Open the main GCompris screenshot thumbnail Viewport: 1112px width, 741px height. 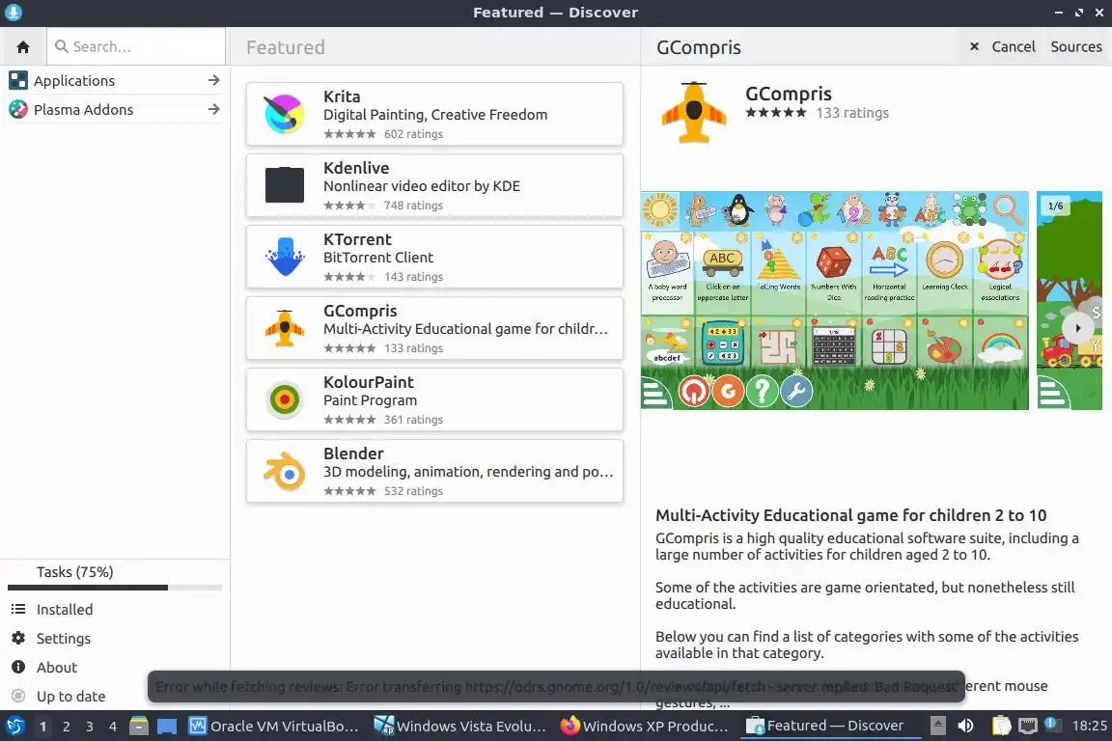[835, 300]
